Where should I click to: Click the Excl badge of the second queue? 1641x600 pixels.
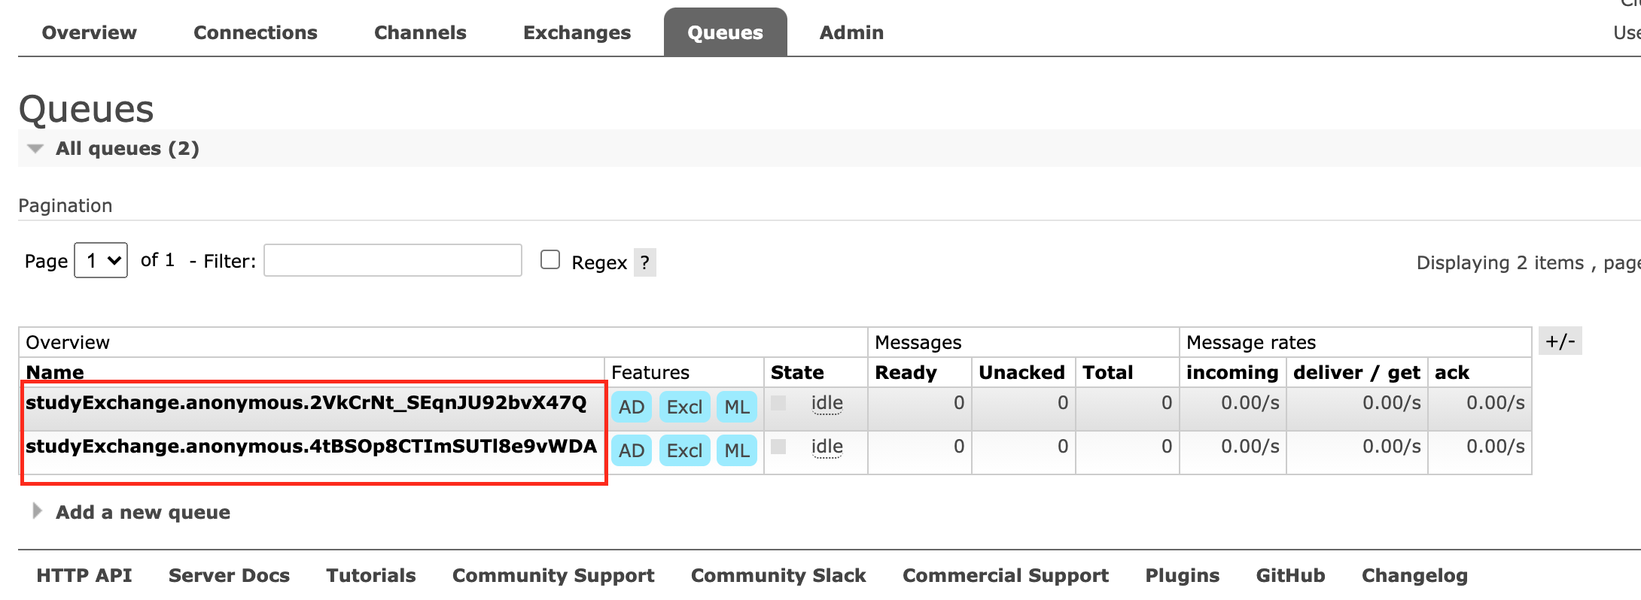684,450
